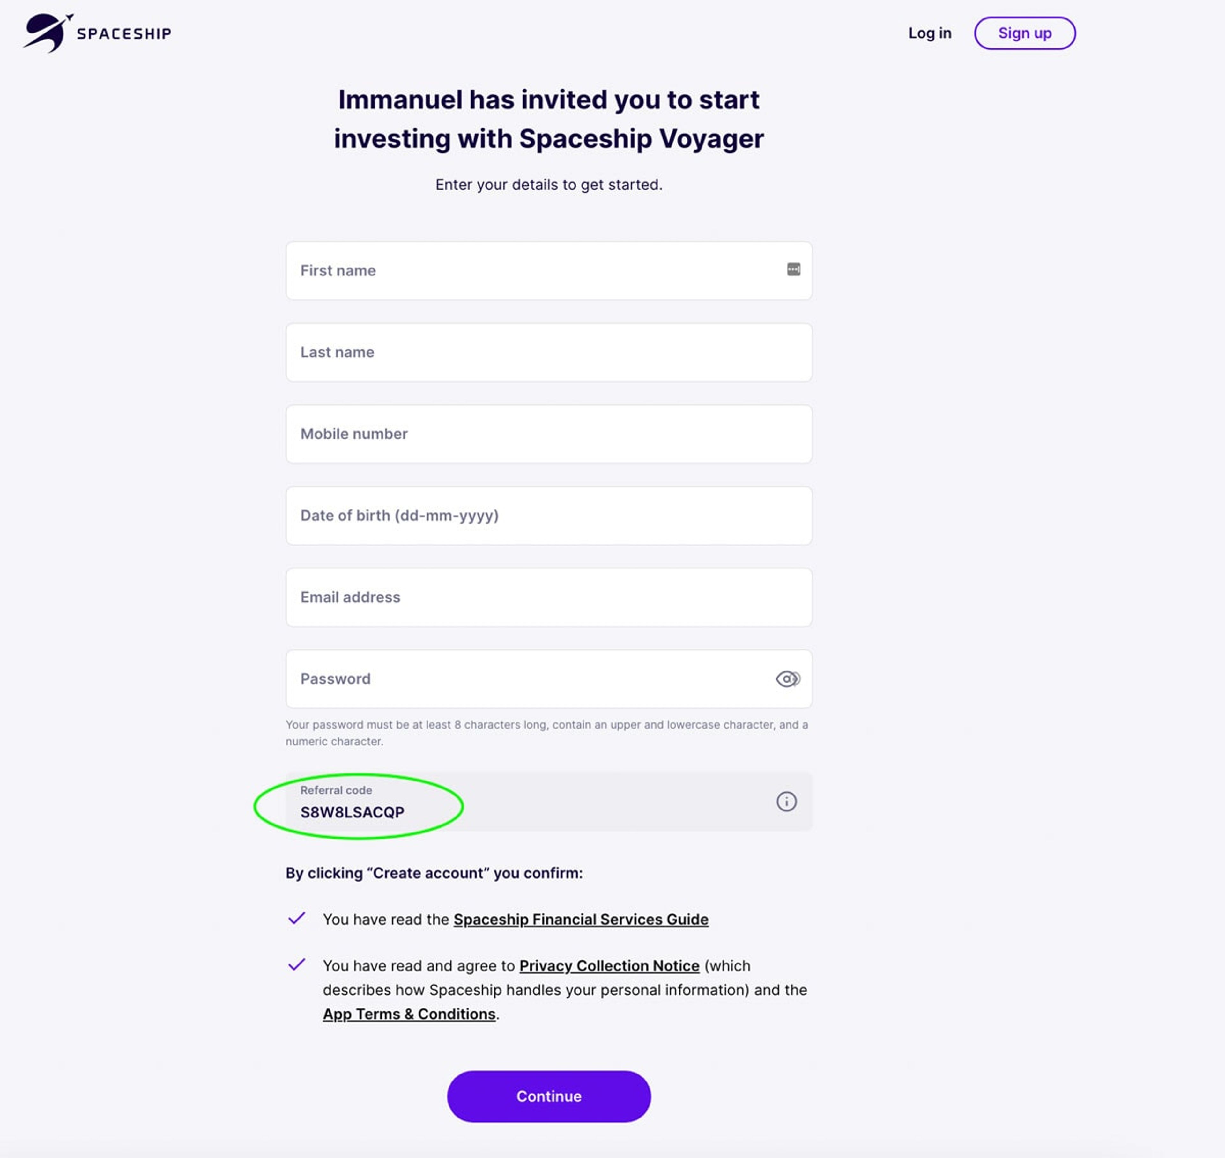This screenshot has width=1225, height=1158.
Task: Click the Mobile number input field
Action: (x=549, y=433)
